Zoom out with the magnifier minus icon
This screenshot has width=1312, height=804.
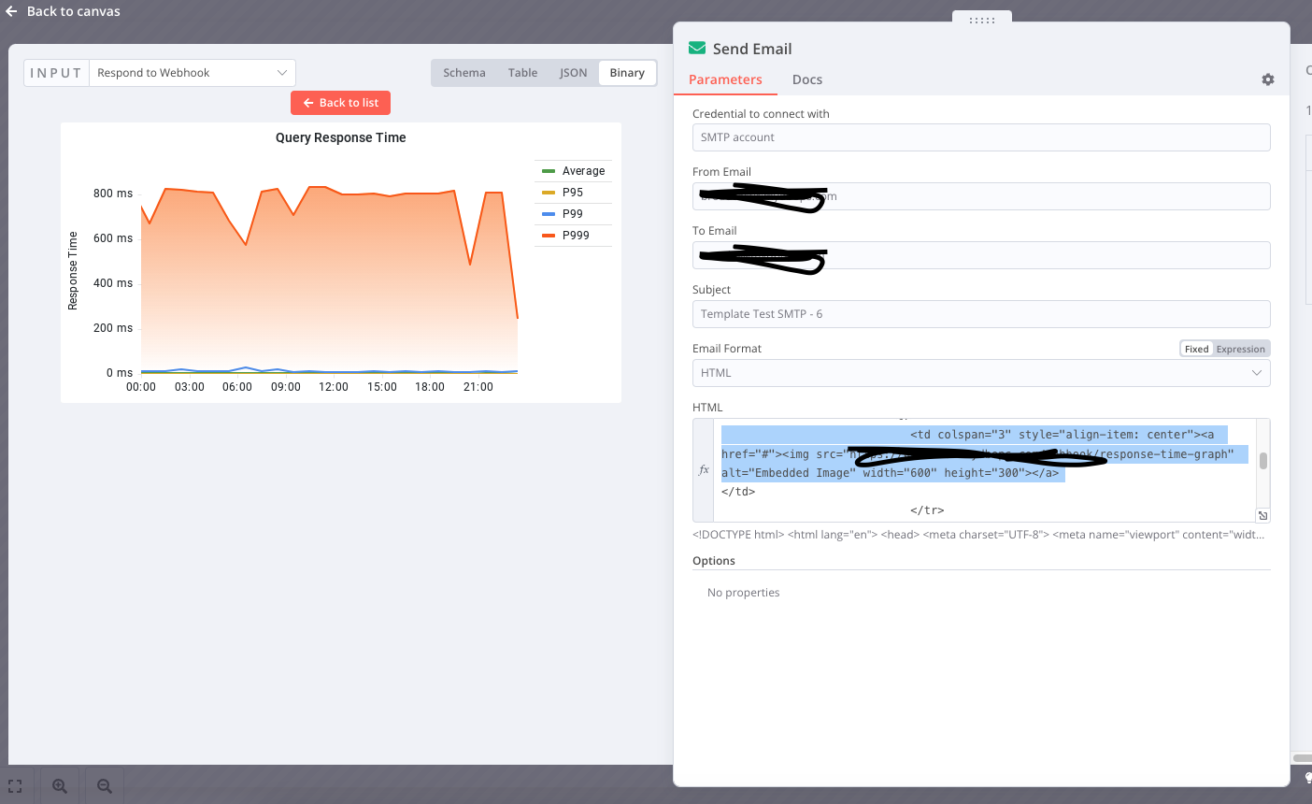pyautogui.click(x=105, y=786)
